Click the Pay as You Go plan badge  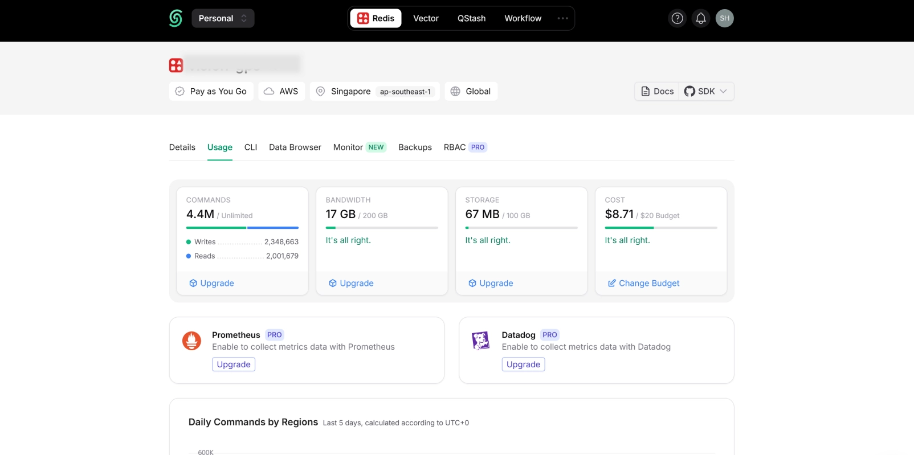(211, 91)
